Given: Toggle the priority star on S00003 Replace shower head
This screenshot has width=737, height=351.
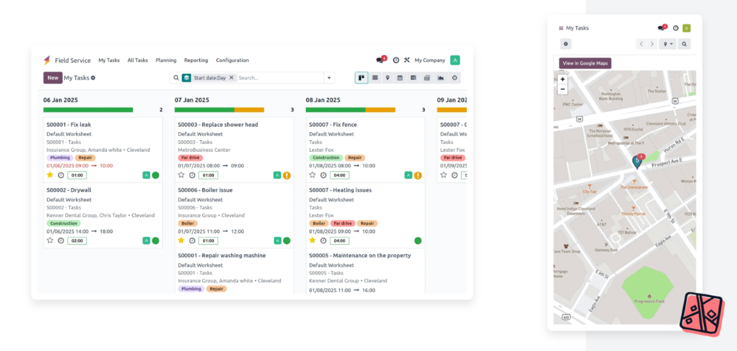Looking at the screenshot, I should click(x=181, y=175).
